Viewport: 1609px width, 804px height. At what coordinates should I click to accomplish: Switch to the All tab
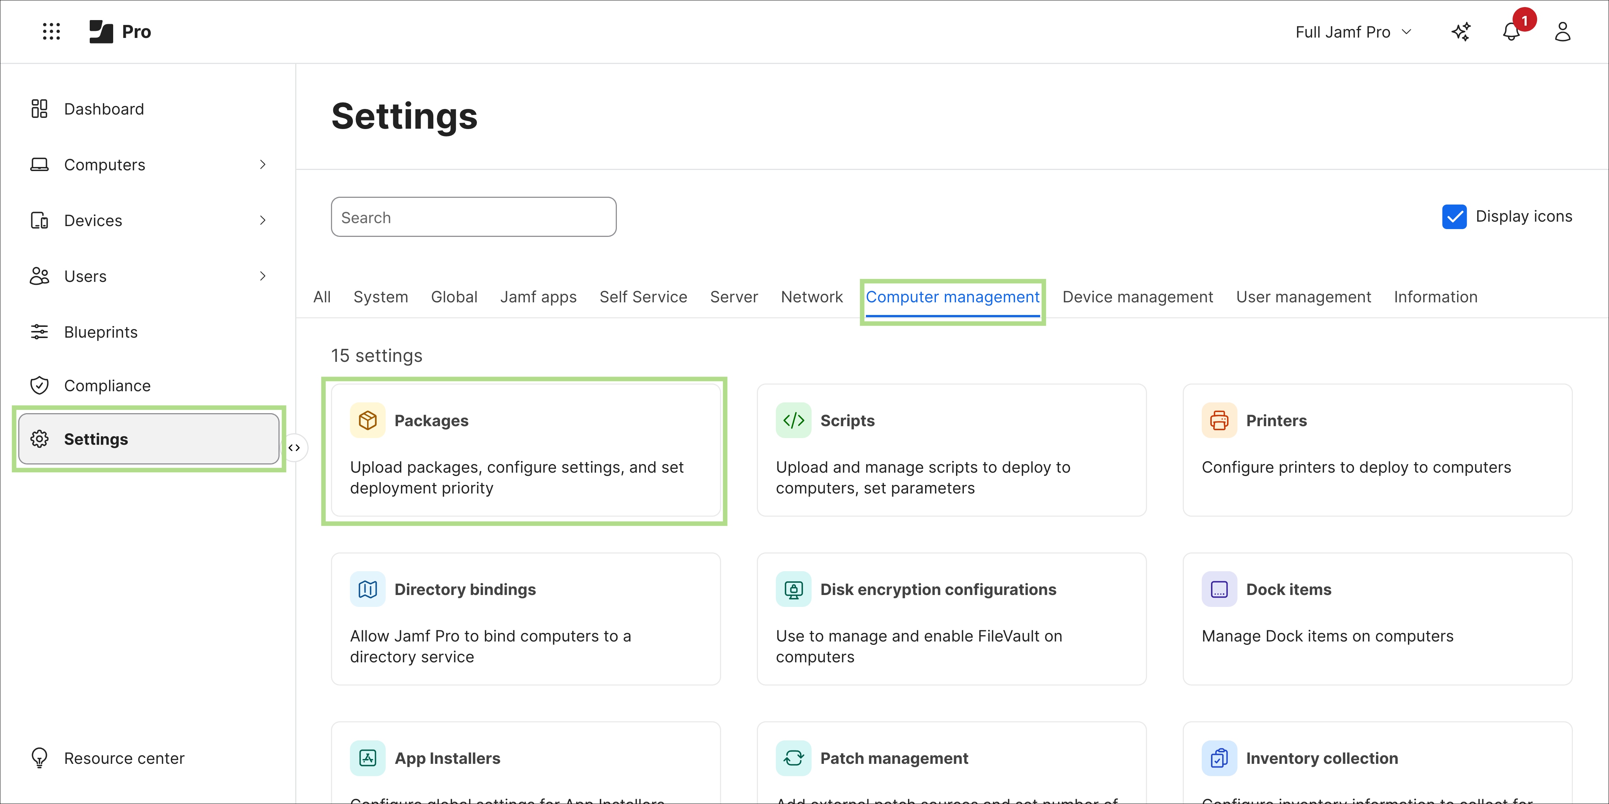pyautogui.click(x=322, y=297)
